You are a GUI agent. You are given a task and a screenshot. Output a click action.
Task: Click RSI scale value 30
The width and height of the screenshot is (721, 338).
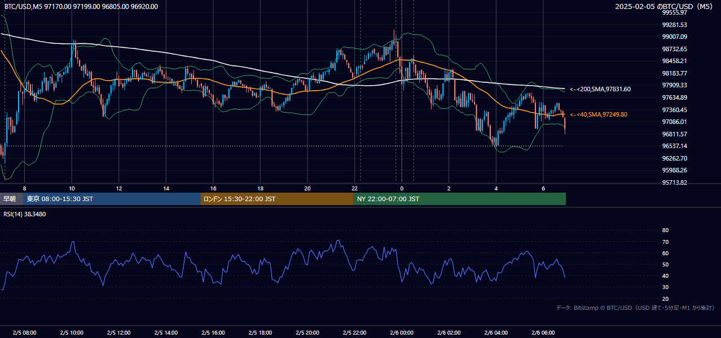pyautogui.click(x=665, y=287)
